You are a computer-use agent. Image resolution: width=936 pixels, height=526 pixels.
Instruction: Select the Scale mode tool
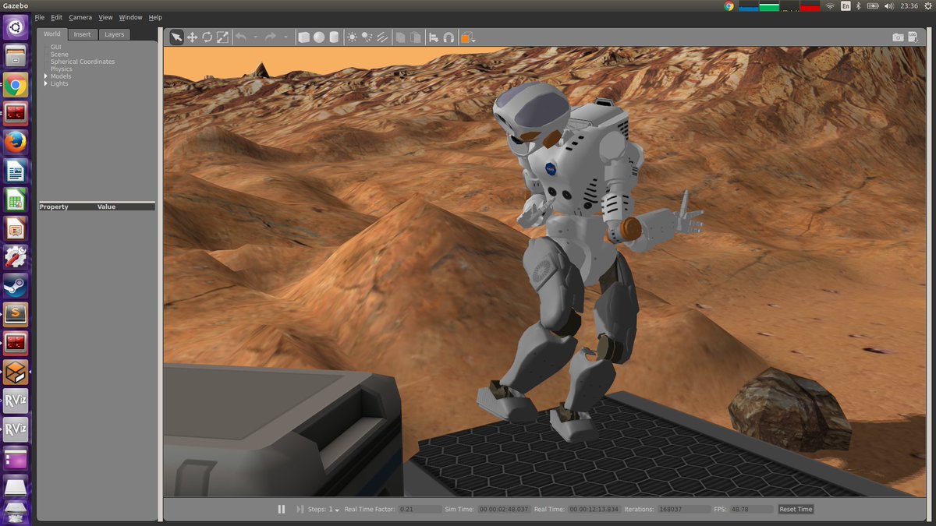click(x=223, y=37)
